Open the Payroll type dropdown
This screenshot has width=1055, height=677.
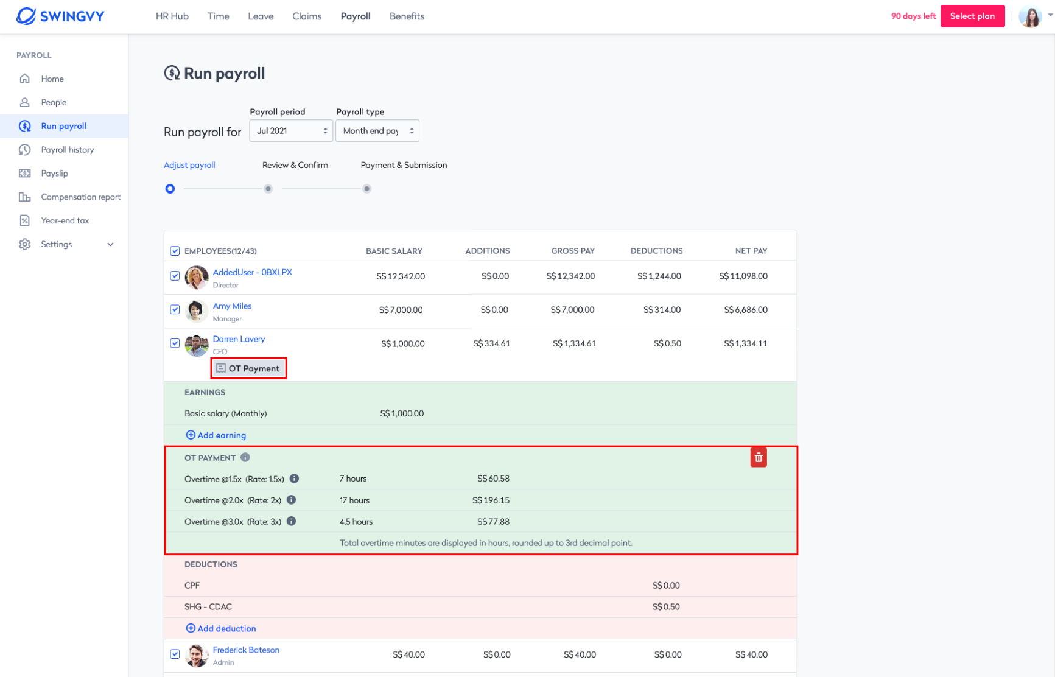point(377,131)
